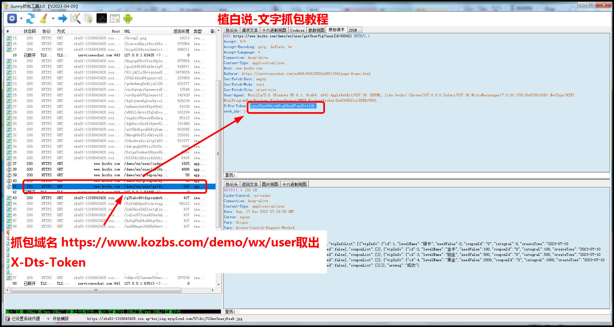Click the horizontal scrollbar thumb under list
The height and width of the screenshot is (327, 614).
point(96,290)
